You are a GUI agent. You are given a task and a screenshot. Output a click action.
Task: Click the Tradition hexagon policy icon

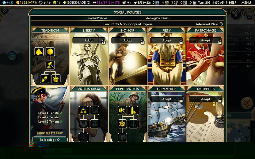click(50, 52)
